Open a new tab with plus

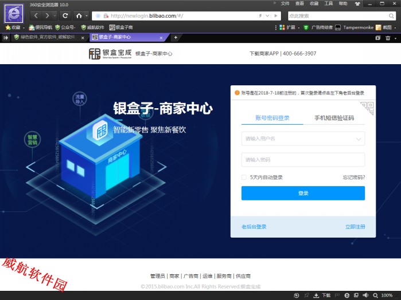click(176, 38)
